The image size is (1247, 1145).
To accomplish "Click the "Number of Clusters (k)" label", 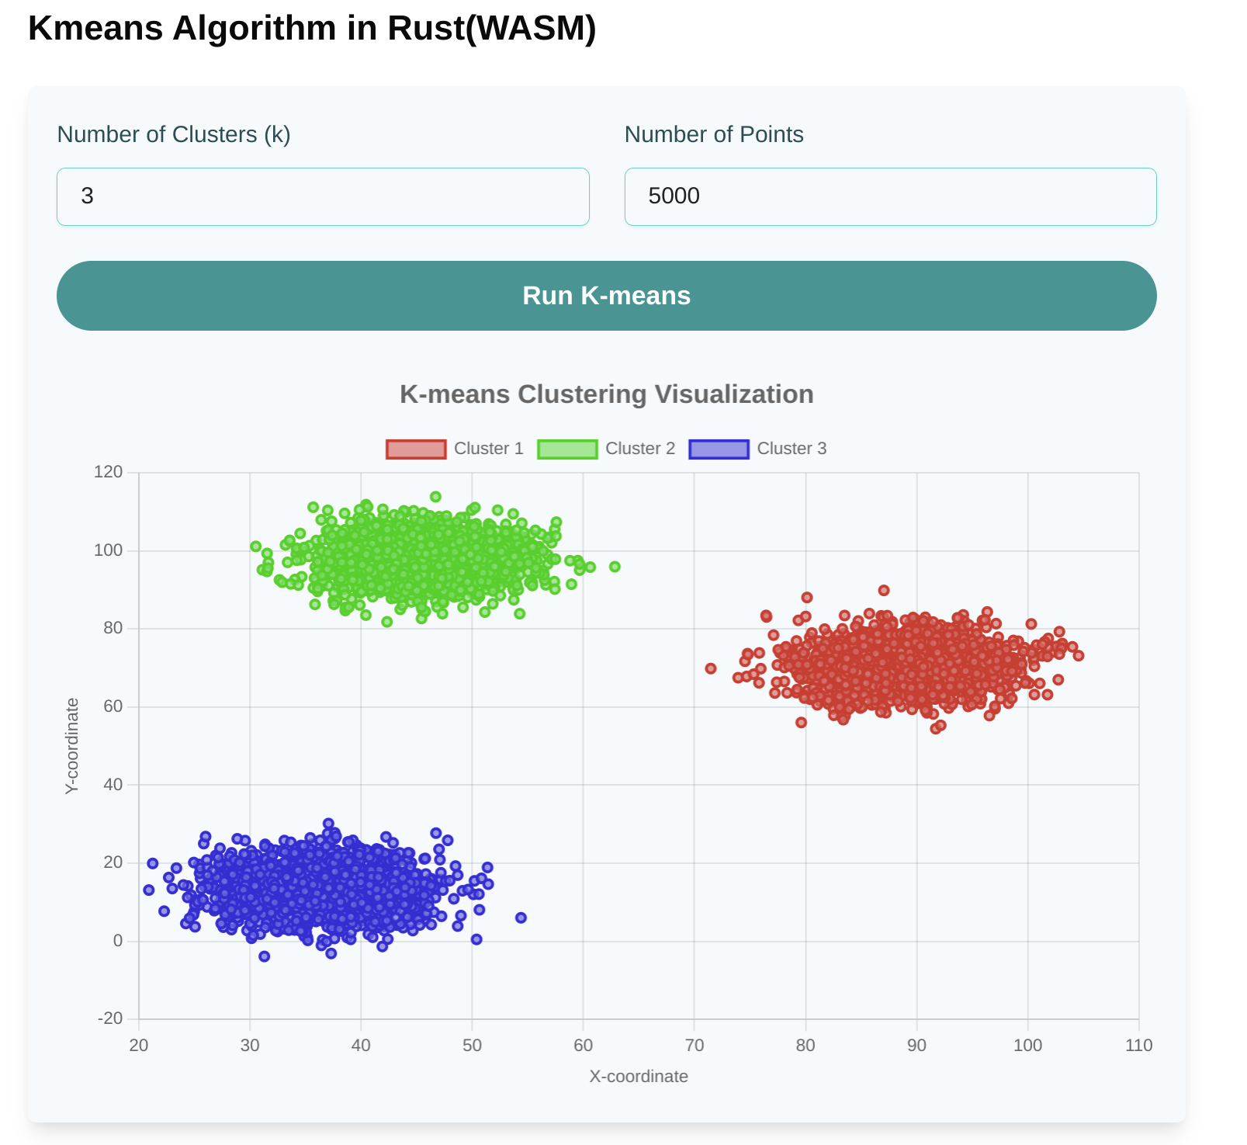I will point(174,134).
